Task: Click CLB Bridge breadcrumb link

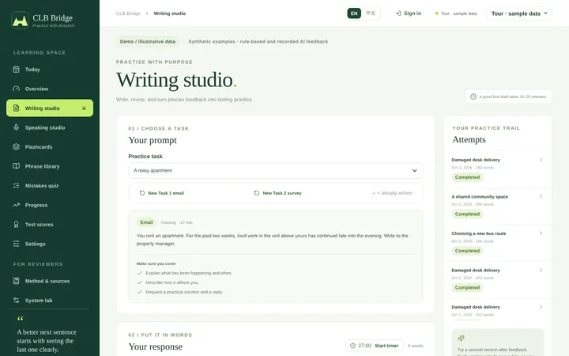Action: [128, 13]
